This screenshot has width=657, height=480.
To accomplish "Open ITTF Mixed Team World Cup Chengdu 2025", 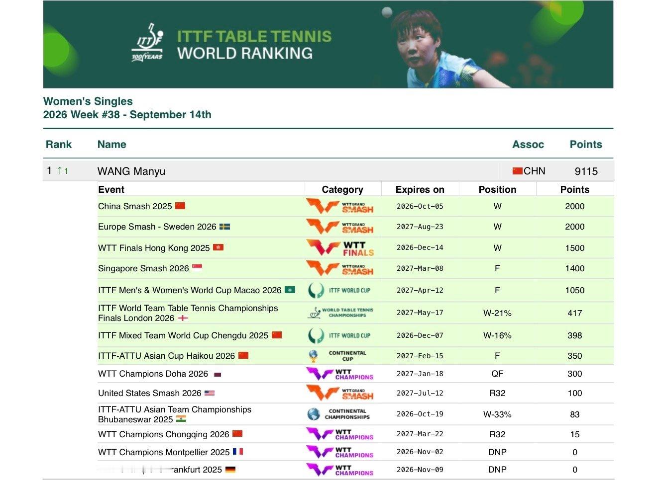I will [x=183, y=335].
